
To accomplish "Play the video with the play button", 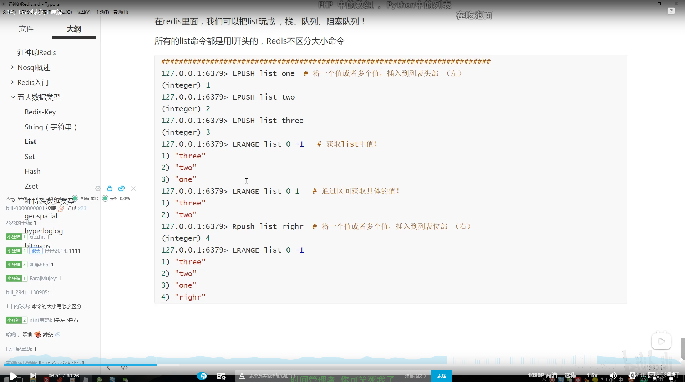I will [x=14, y=376].
